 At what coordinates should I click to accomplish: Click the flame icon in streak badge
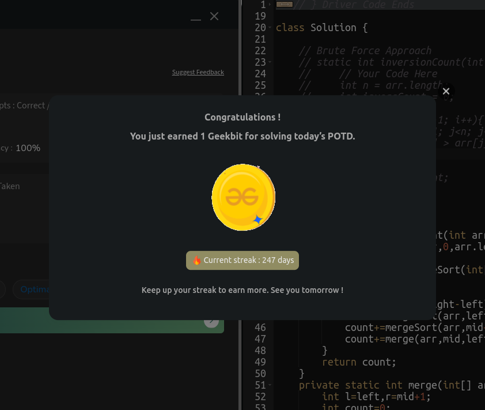[x=197, y=260]
